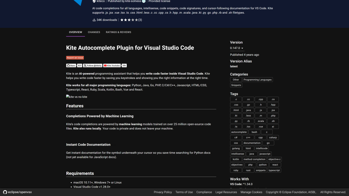Open the Privacy Policy footer link
Screen dimensions: 349x196
pyautogui.click(x=163, y=192)
